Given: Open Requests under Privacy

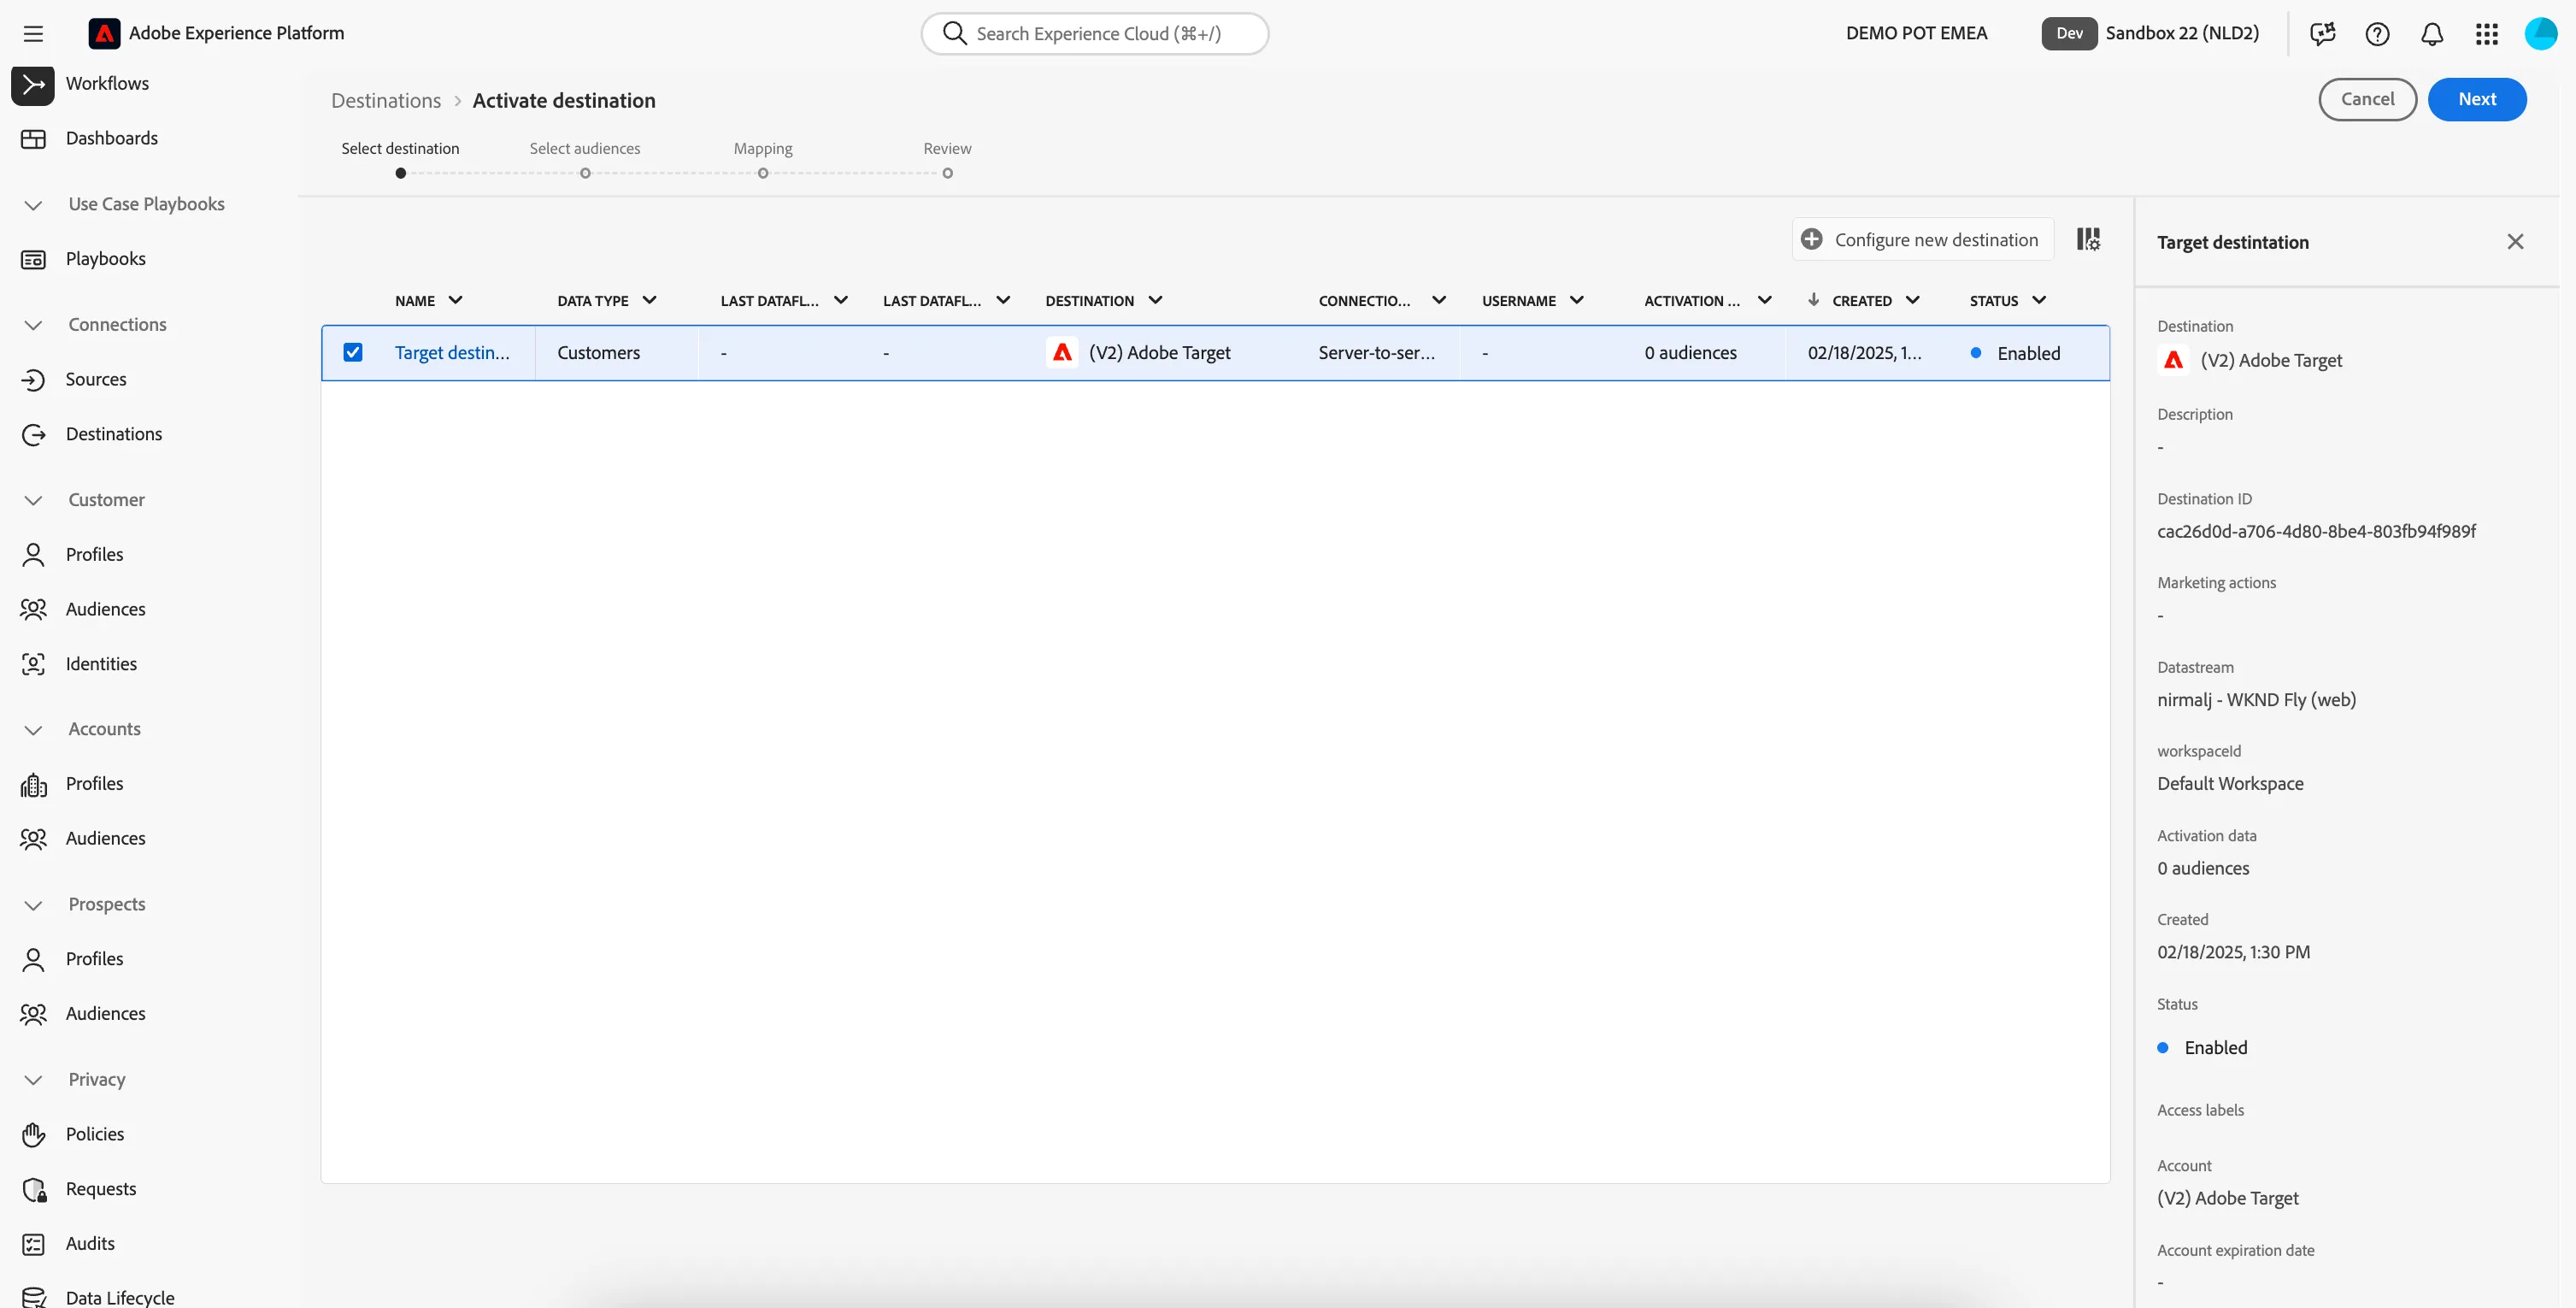Looking at the screenshot, I should pos(101,1189).
